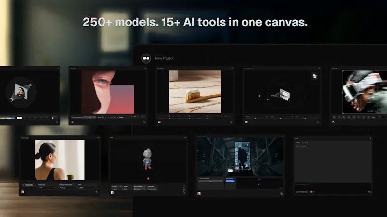
Task: Click the white selected option in the relight panel
Action: point(19,118)
